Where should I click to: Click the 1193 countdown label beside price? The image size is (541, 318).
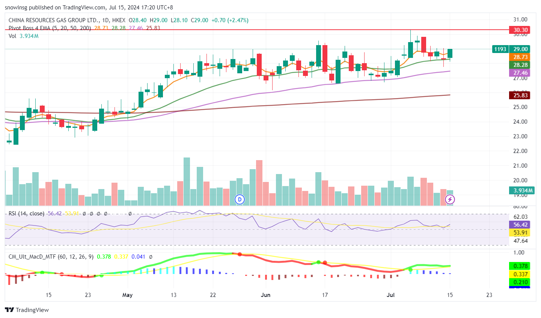(x=500, y=49)
